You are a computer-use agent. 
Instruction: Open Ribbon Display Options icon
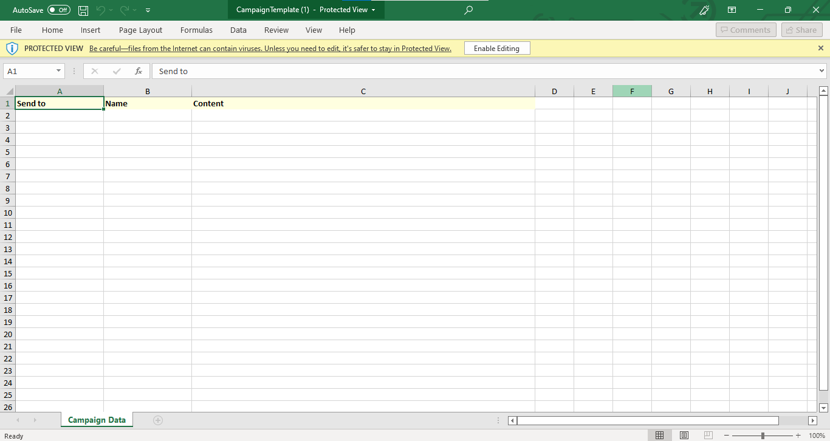pos(732,10)
